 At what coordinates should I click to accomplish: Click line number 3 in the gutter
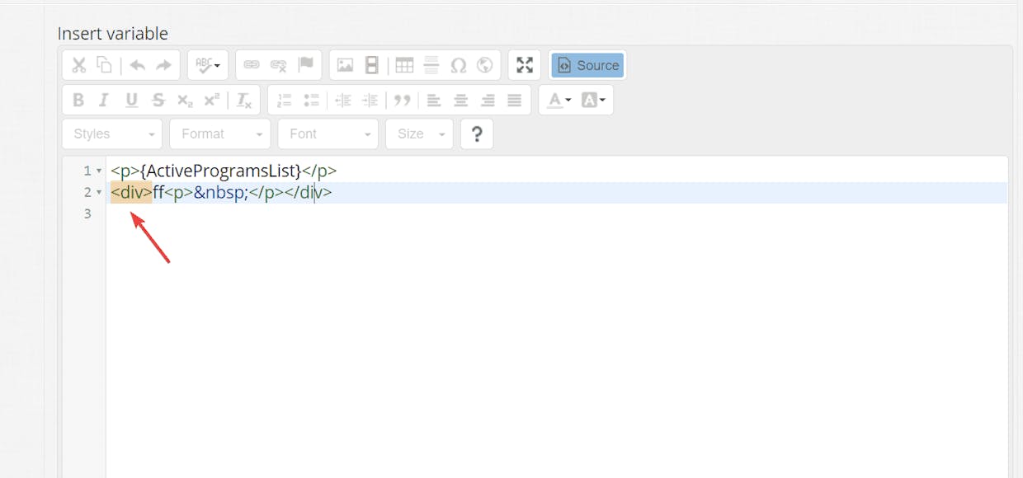[x=88, y=214]
